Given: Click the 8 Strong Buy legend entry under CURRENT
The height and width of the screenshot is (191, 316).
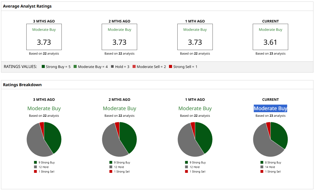Looking at the screenshot, I should (x=271, y=162).
